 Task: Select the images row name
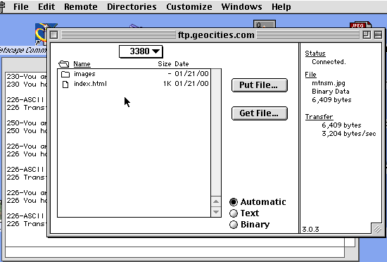tap(84, 74)
